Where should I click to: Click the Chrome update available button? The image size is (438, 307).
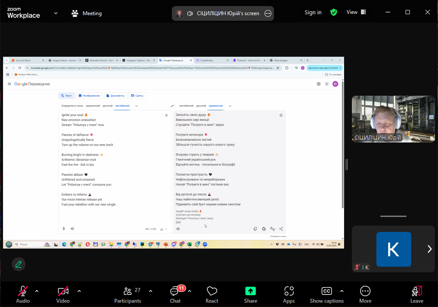[324, 68]
